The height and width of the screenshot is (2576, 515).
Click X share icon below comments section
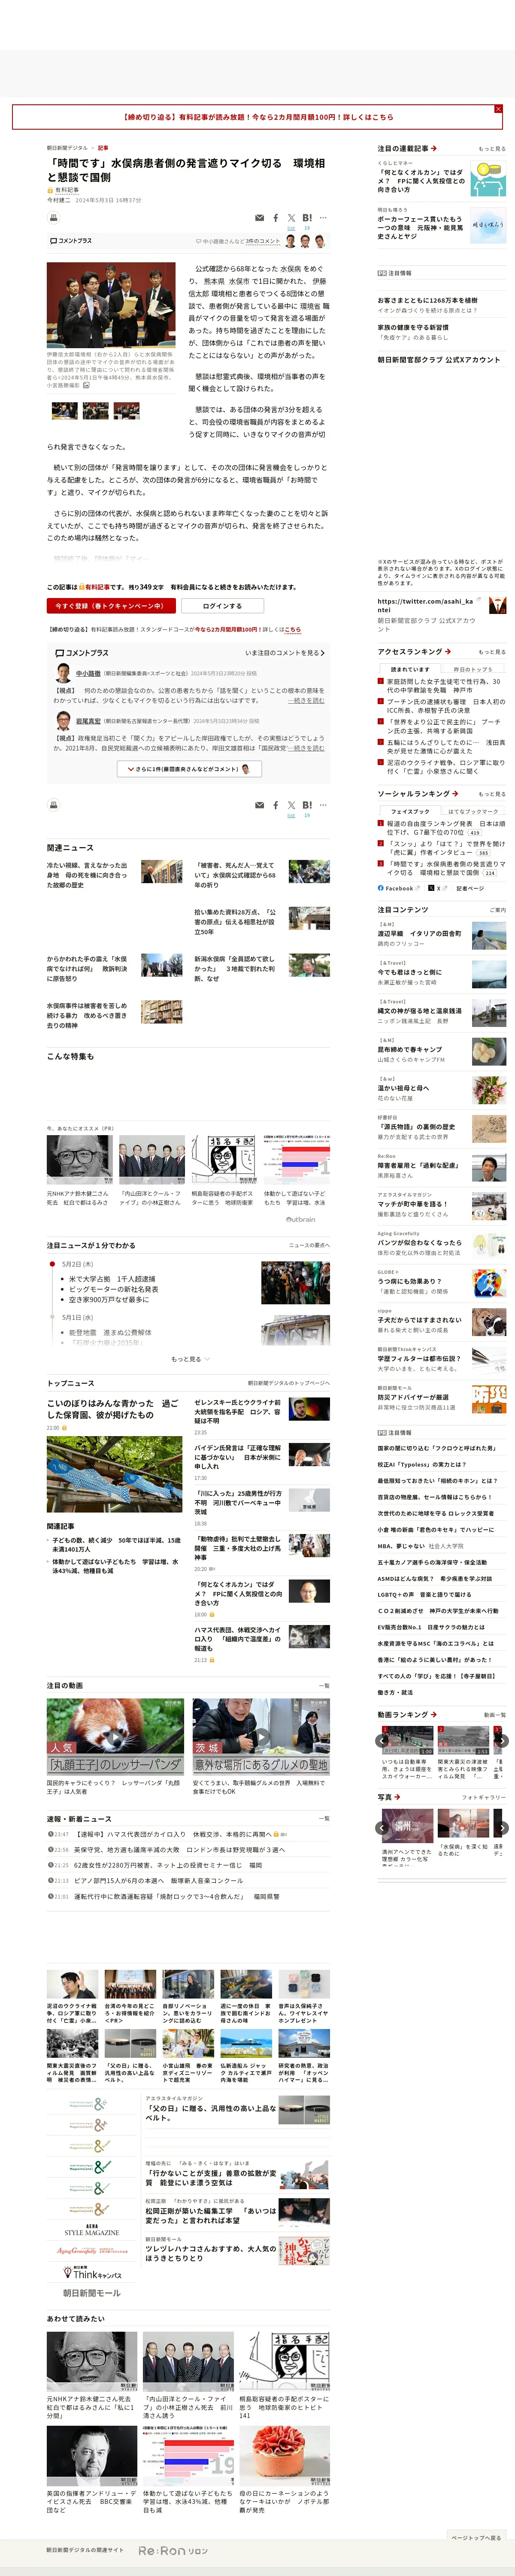pyautogui.click(x=291, y=805)
